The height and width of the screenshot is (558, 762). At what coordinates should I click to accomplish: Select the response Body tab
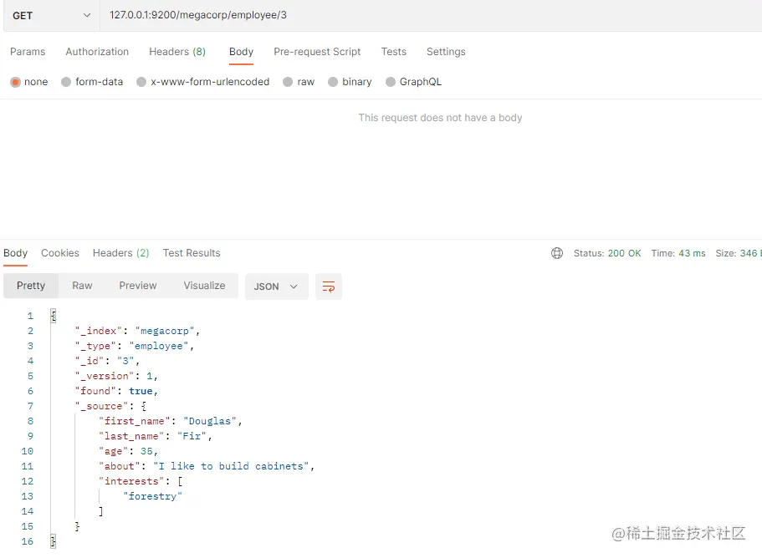point(16,253)
